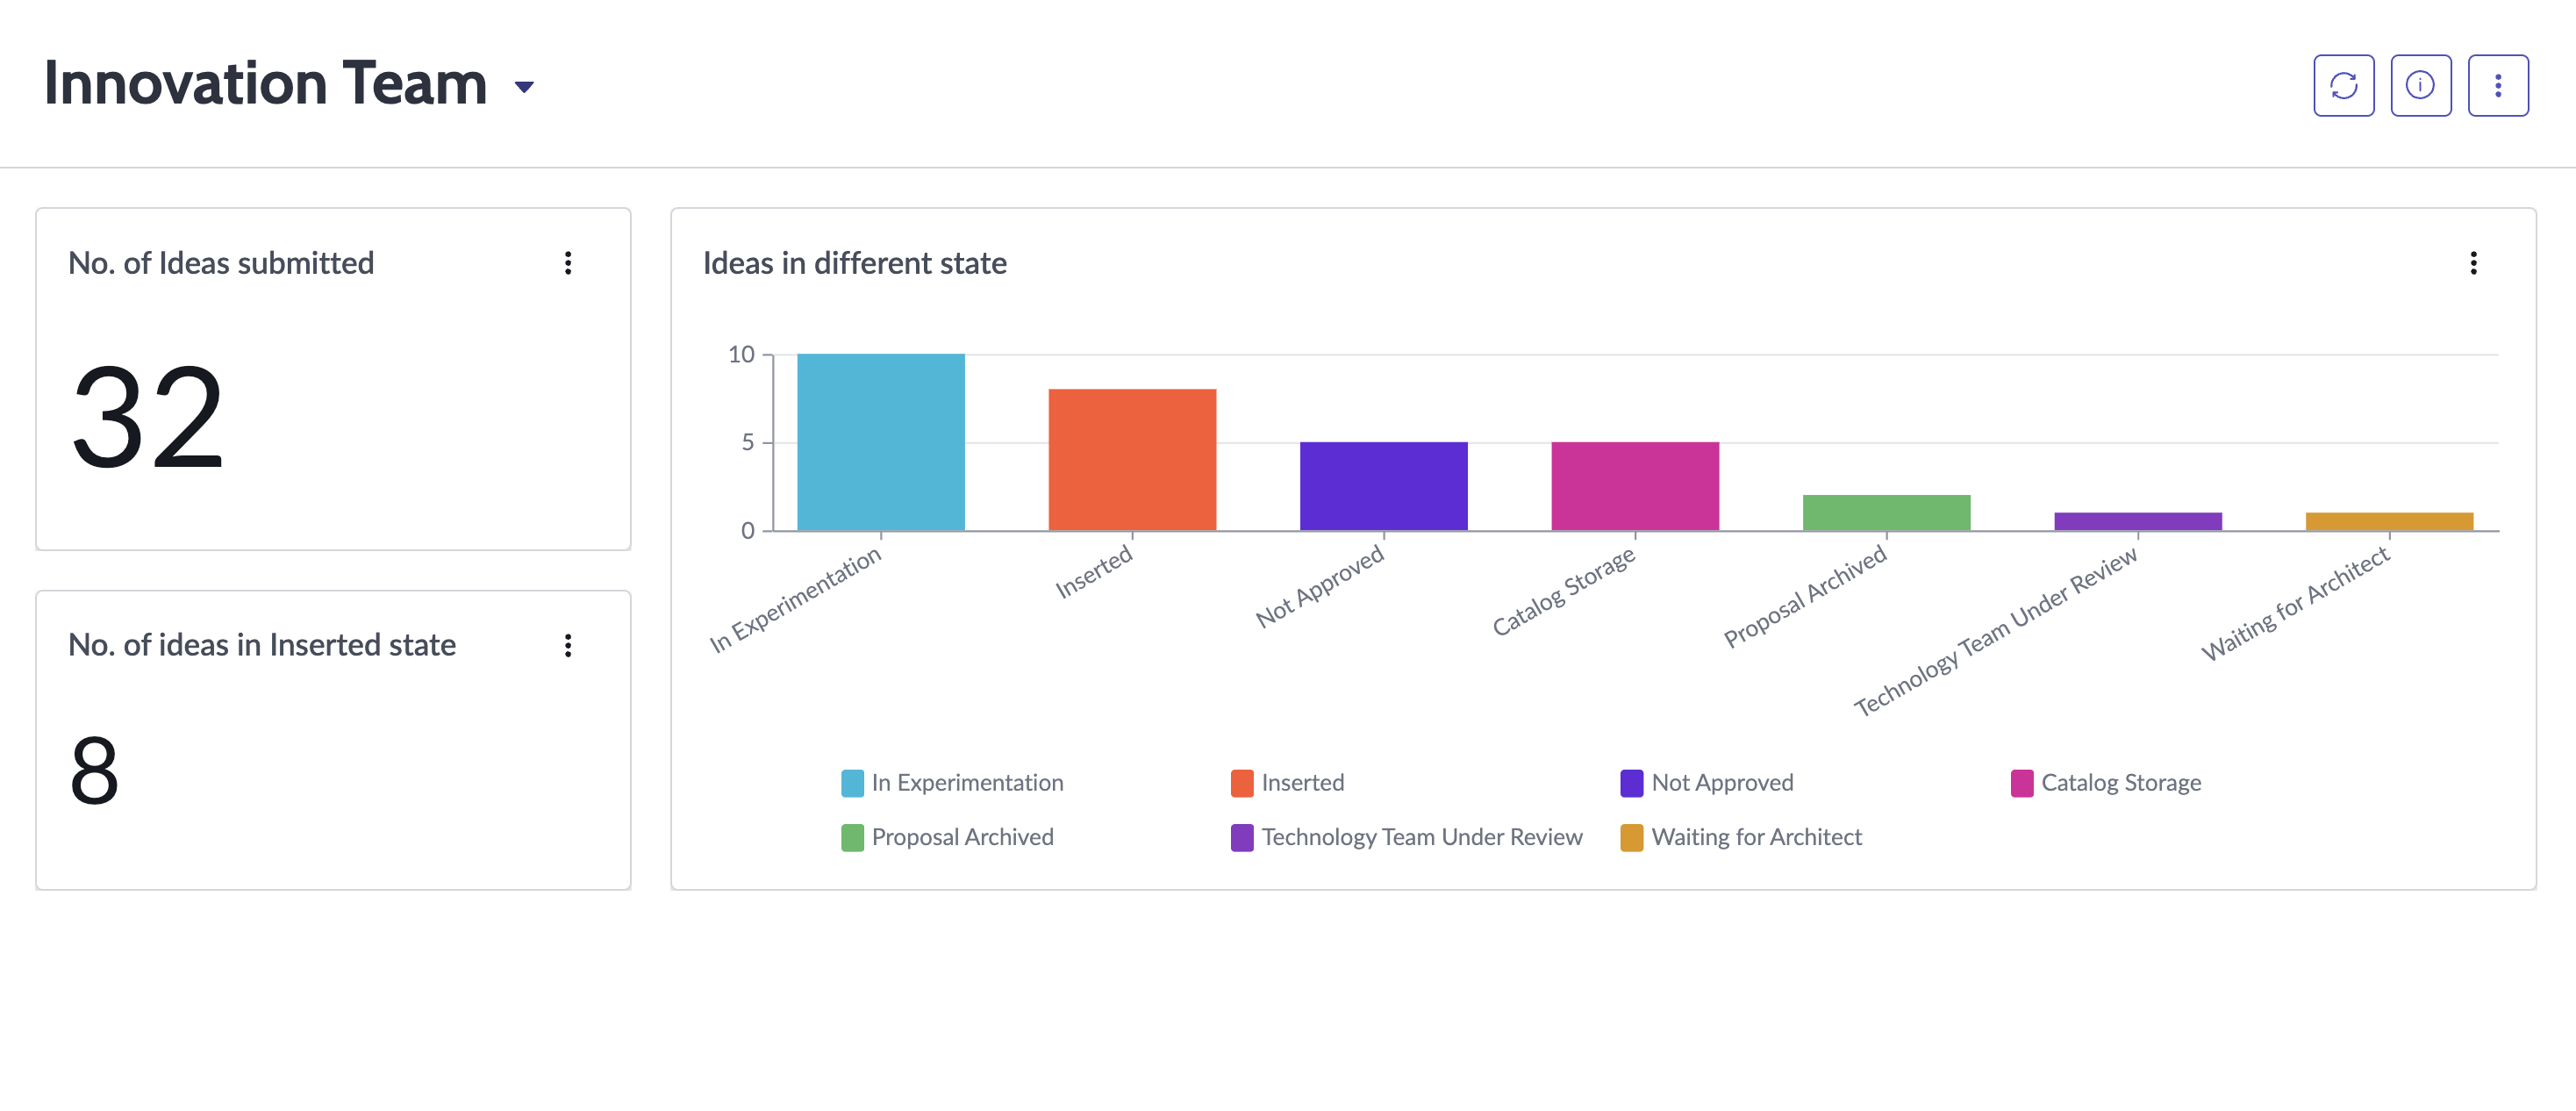The image size is (2576, 1111).
Task: Open options for No. of Ideas submitted
Action: (x=568, y=263)
